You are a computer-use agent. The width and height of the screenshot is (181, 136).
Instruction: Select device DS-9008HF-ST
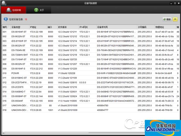19,96
